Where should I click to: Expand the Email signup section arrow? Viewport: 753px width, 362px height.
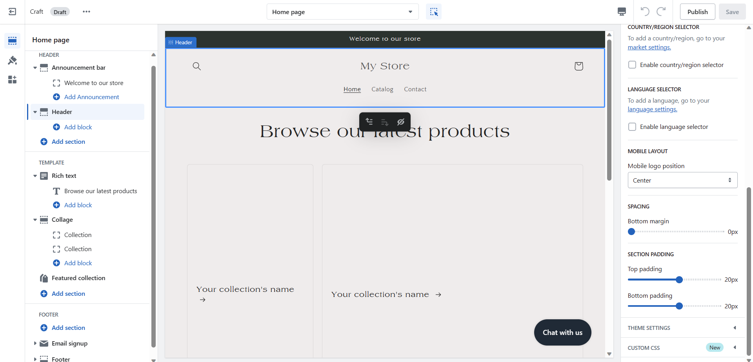(x=35, y=344)
